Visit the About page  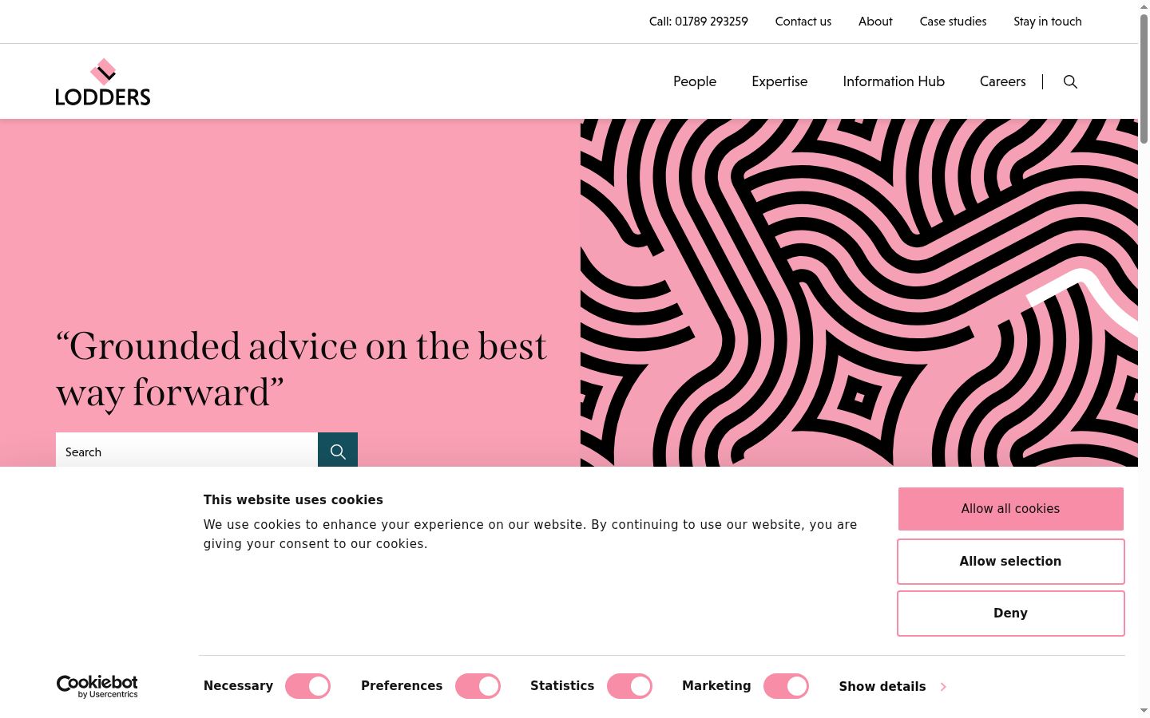click(875, 22)
